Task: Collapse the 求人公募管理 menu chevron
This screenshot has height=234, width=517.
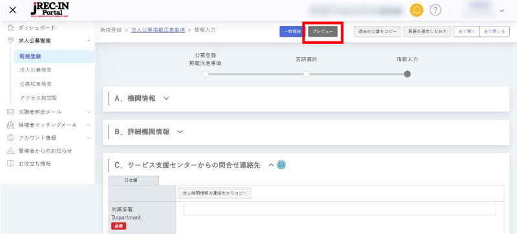Action: point(89,41)
